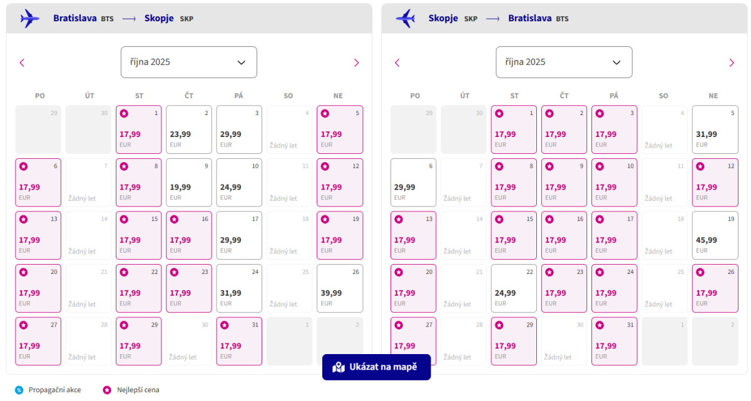Viewport: 751px width, 401px height.
Task: Click the Propagační akce percent legend icon
Action: (19, 390)
